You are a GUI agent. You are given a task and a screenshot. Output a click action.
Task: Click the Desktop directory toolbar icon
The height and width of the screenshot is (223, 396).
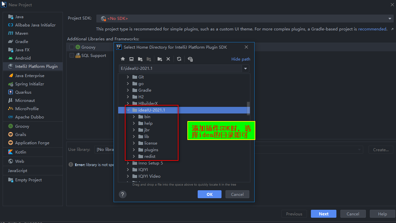click(131, 59)
